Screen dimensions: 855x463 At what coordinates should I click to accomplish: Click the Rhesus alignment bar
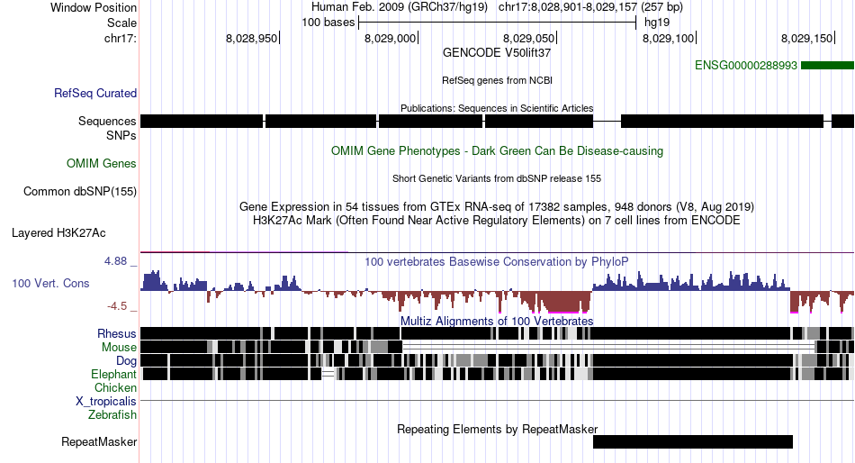tap(497, 333)
